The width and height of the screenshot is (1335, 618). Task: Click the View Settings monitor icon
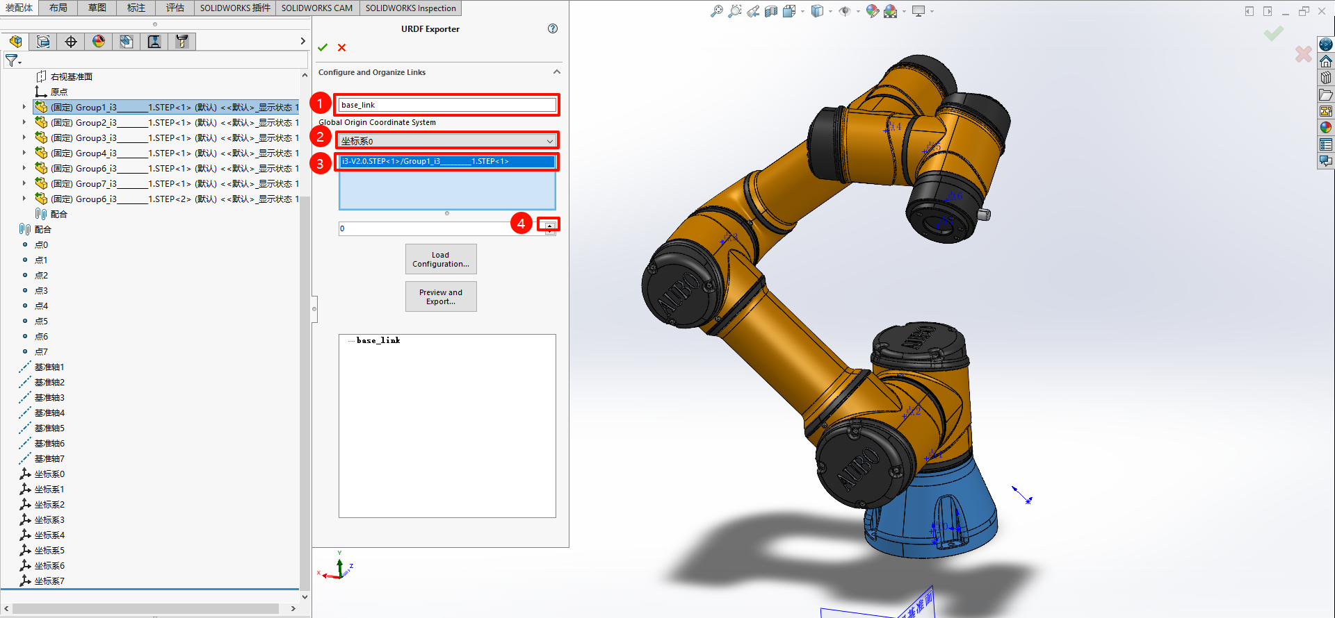(919, 11)
